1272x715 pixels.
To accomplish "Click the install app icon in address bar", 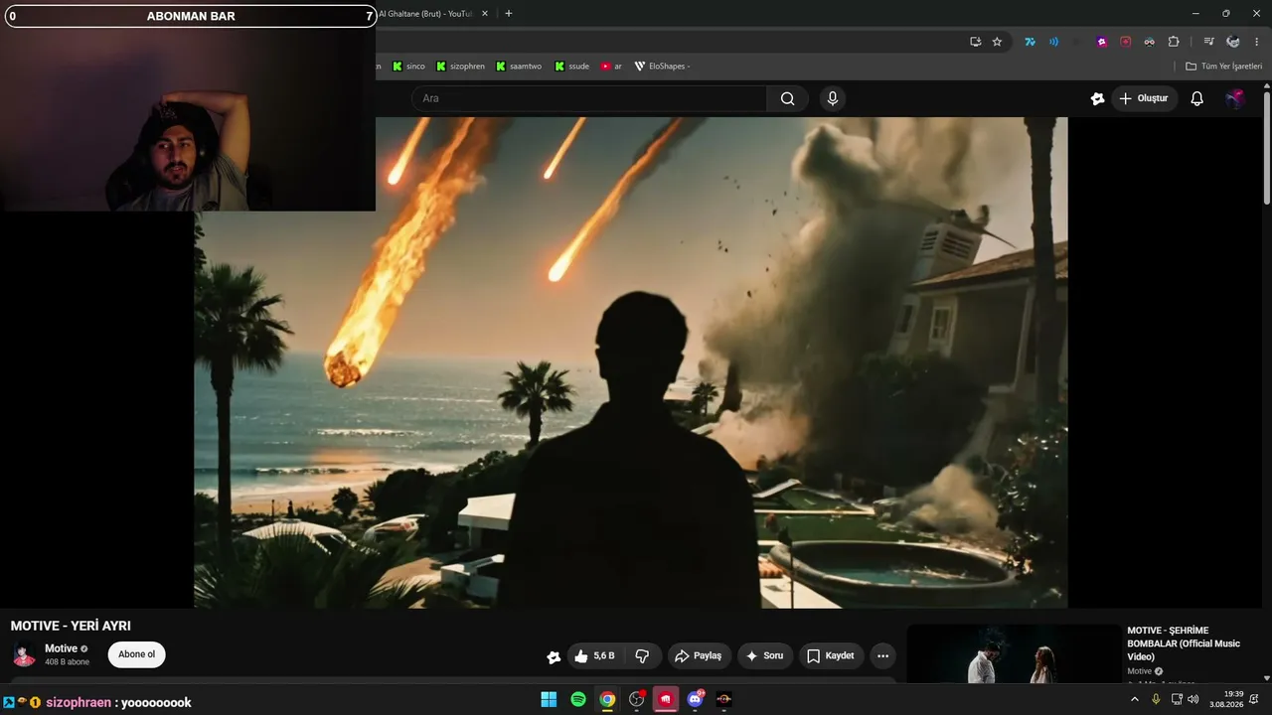I will [x=975, y=42].
